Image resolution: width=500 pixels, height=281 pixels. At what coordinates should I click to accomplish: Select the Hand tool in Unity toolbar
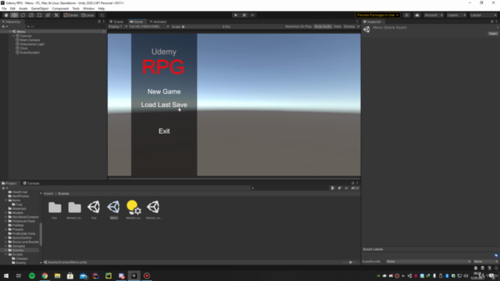[x=5, y=15]
